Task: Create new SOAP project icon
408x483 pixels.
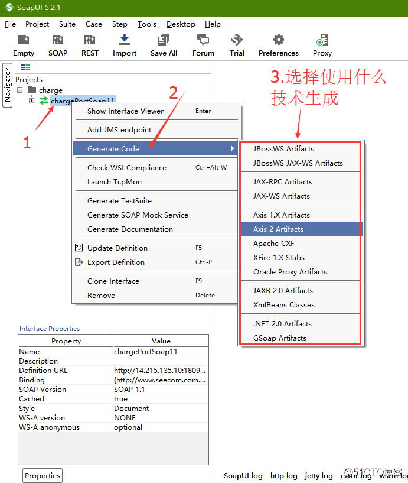Action: pyautogui.click(x=57, y=40)
